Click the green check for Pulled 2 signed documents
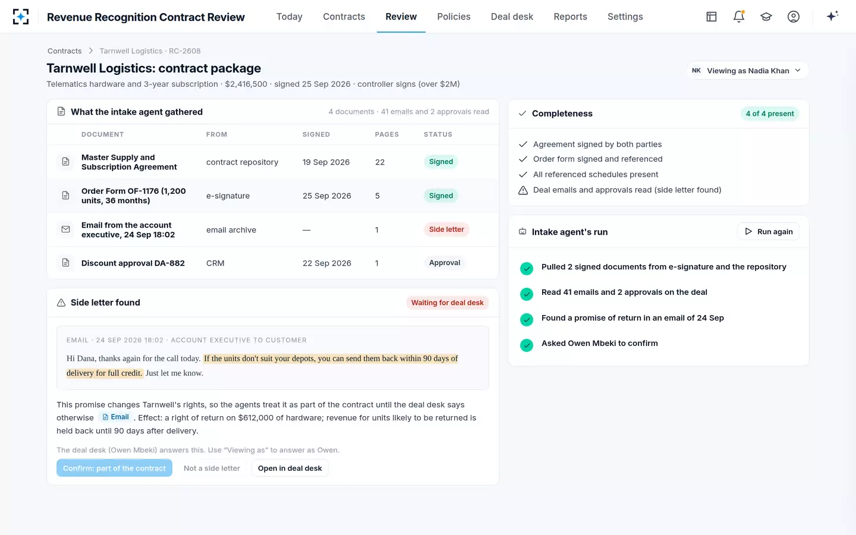The height and width of the screenshot is (535, 856). pyautogui.click(x=527, y=269)
